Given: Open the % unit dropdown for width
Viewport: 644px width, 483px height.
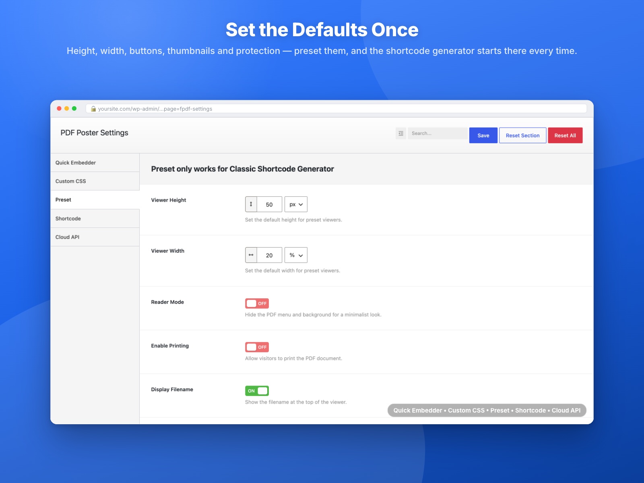Looking at the screenshot, I should pyautogui.click(x=296, y=255).
